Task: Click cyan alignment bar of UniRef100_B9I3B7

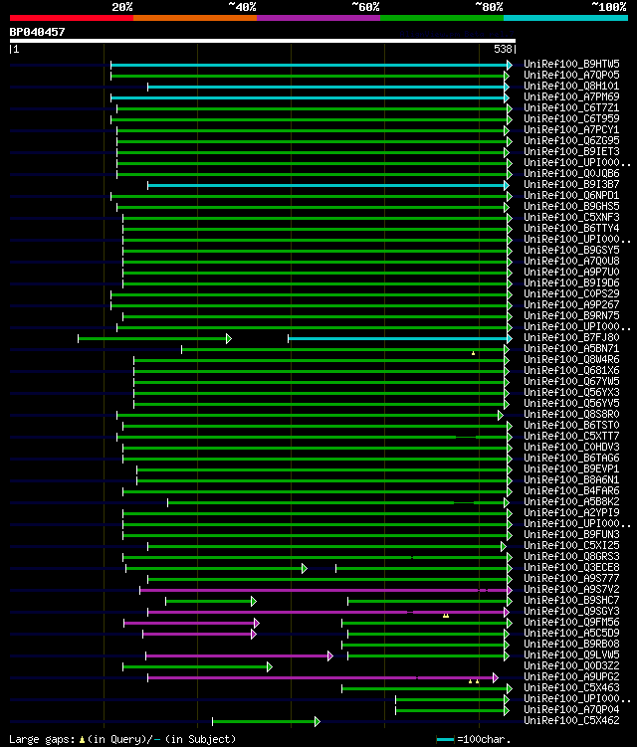Action: (x=328, y=185)
